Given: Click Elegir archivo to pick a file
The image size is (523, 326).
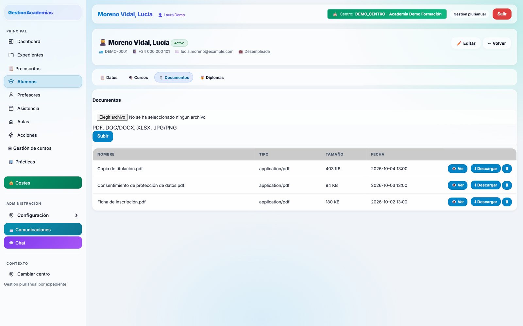Looking at the screenshot, I should pos(112,117).
